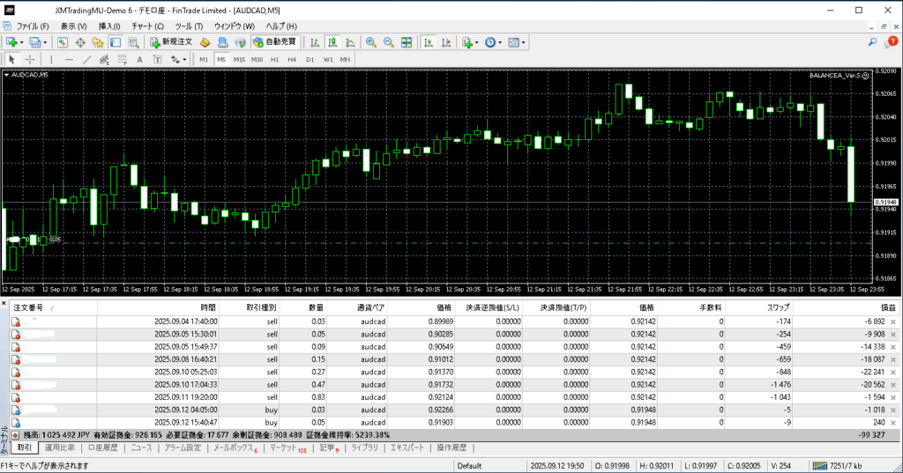Click the Navigator star-folder icon
903x473 pixels.
click(96, 41)
